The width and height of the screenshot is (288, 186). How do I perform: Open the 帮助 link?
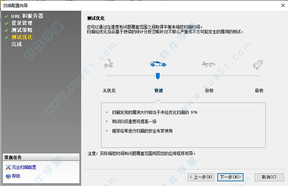tap(16, 176)
